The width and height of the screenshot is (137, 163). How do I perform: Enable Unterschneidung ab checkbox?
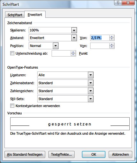click(12, 53)
